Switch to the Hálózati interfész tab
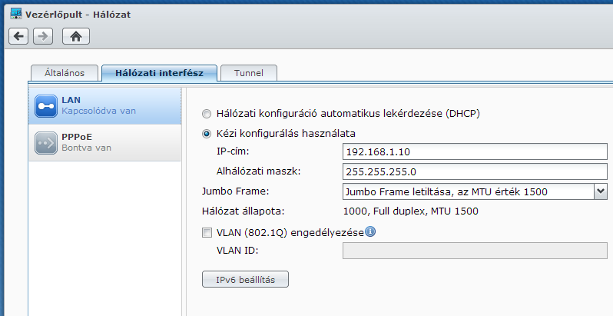The width and height of the screenshot is (613, 316). [159, 73]
